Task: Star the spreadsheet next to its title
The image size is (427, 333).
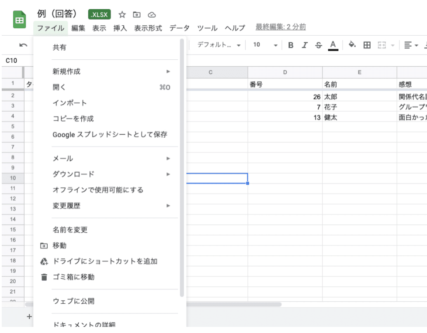Action: (122, 14)
